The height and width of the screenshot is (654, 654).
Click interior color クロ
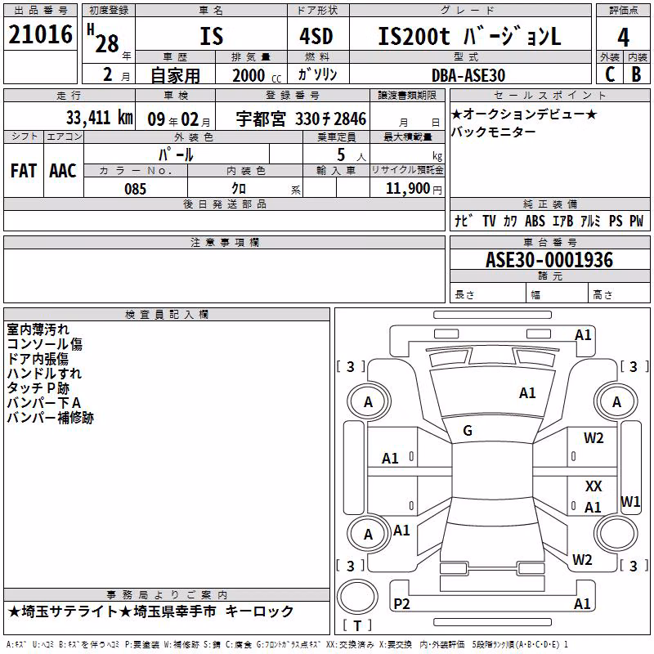239,189
